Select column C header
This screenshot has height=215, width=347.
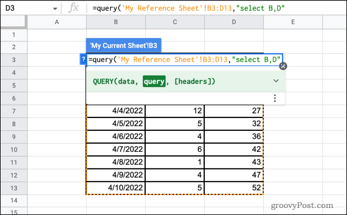click(x=175, y=22)
